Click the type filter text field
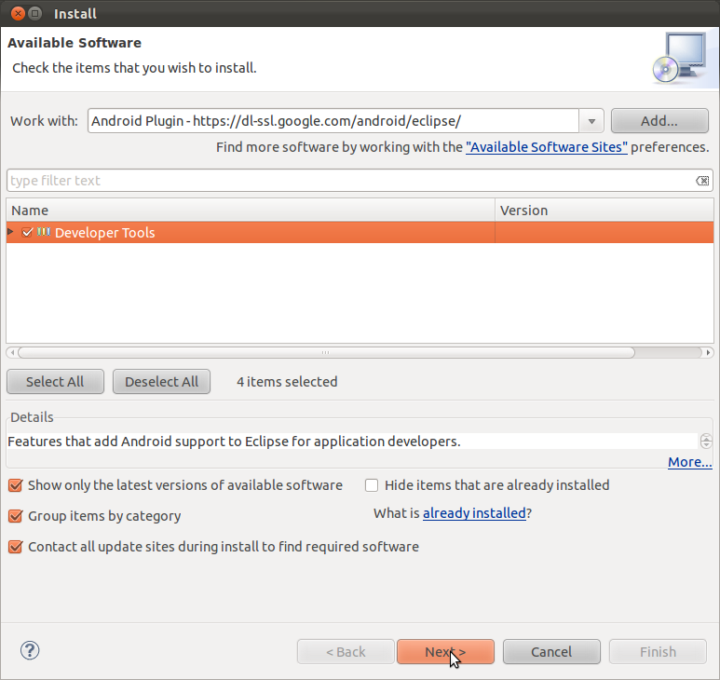Viewport: 720px width, 680px height. tap(351, 181)
